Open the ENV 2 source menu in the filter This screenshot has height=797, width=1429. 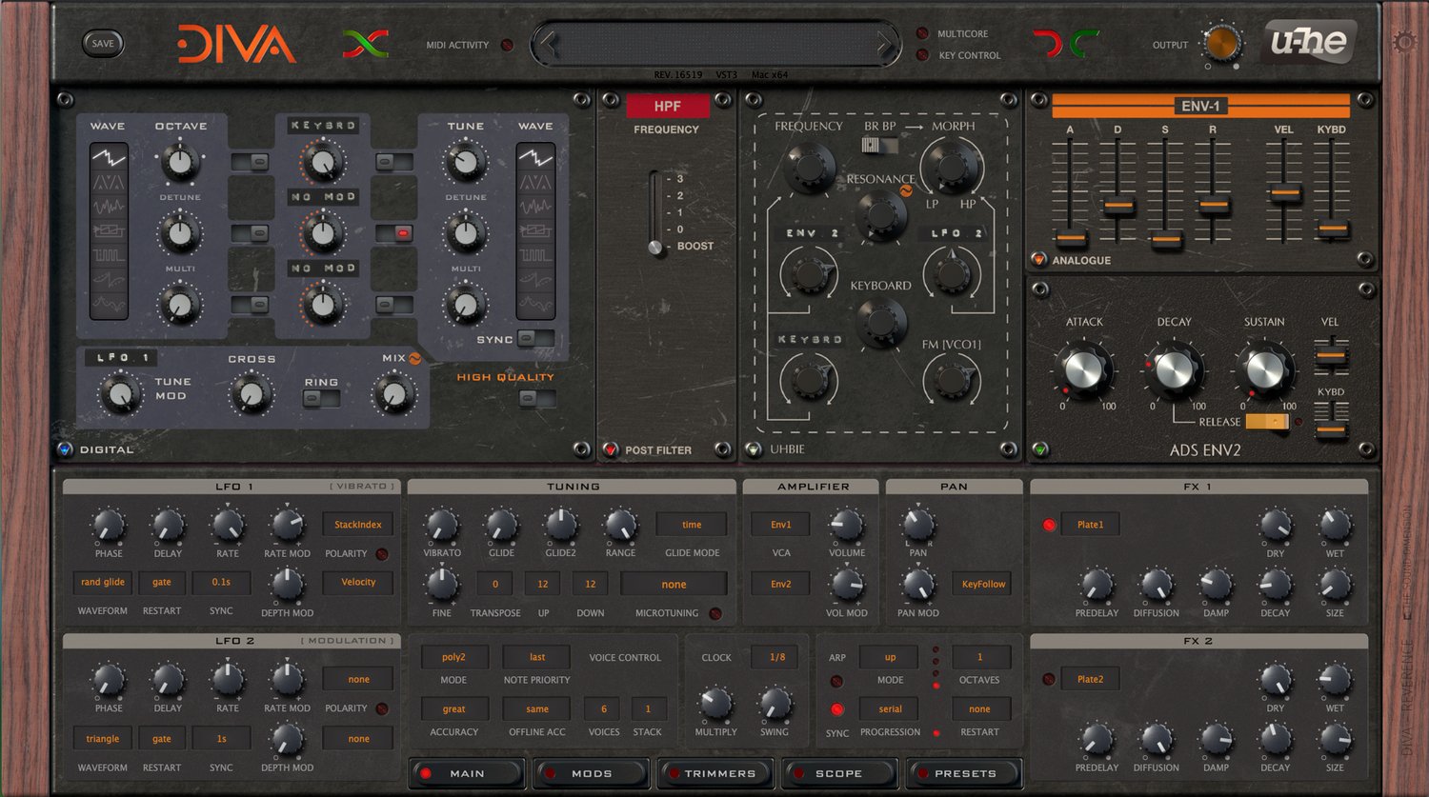pyautogui.click(x=813, y=233)
